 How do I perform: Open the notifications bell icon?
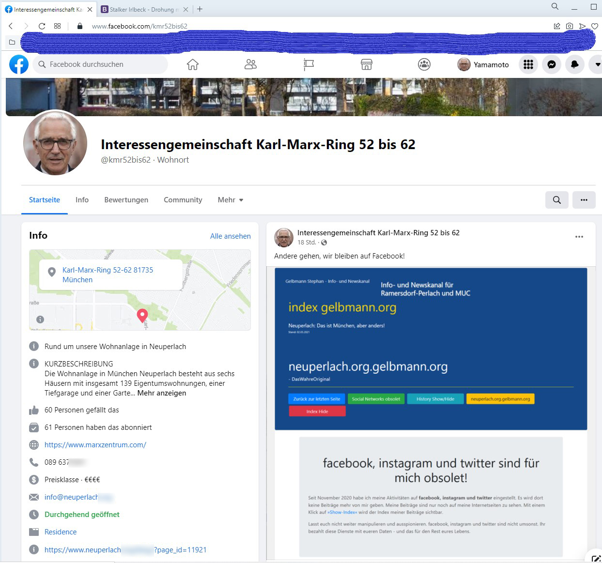[575, 64]
